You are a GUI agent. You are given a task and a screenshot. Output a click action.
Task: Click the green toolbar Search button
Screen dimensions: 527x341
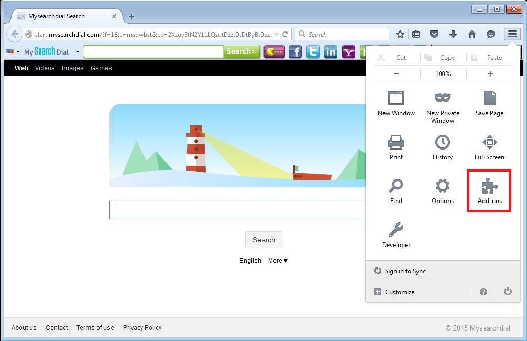click(x=241, y=51)
